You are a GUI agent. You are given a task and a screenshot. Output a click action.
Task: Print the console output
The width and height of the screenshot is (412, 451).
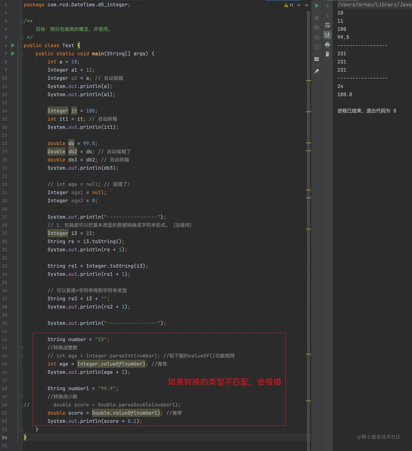pos(328,44)
